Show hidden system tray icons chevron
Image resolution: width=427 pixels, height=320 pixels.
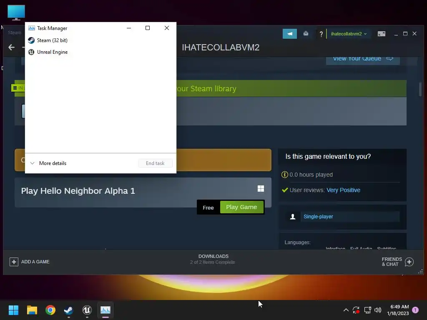[x=346, y=310]
